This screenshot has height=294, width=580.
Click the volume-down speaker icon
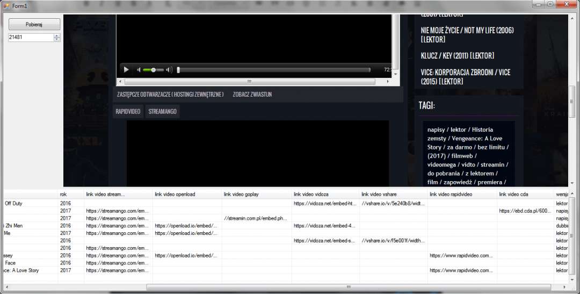(139, 70)
